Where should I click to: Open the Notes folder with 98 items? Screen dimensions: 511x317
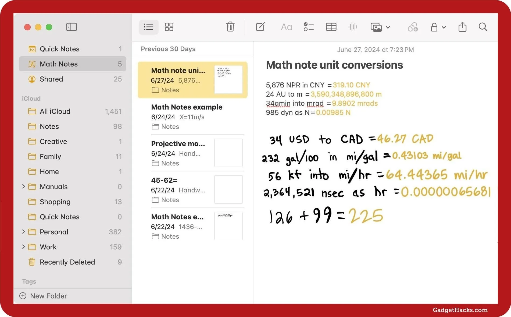coord(73,126)
